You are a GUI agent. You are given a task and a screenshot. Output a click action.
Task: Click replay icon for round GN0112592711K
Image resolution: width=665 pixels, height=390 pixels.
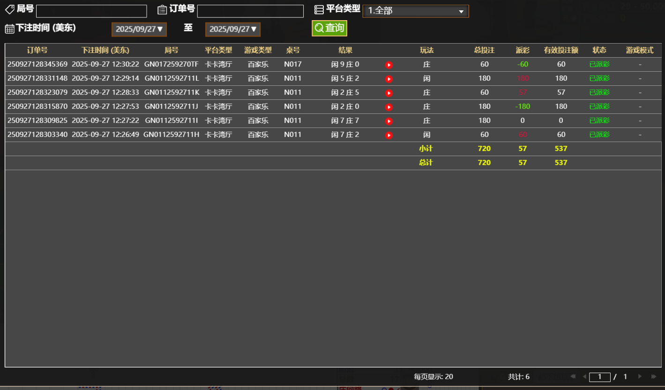389,93
